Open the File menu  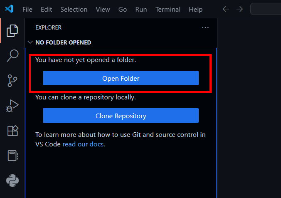[x=27, y=9]
